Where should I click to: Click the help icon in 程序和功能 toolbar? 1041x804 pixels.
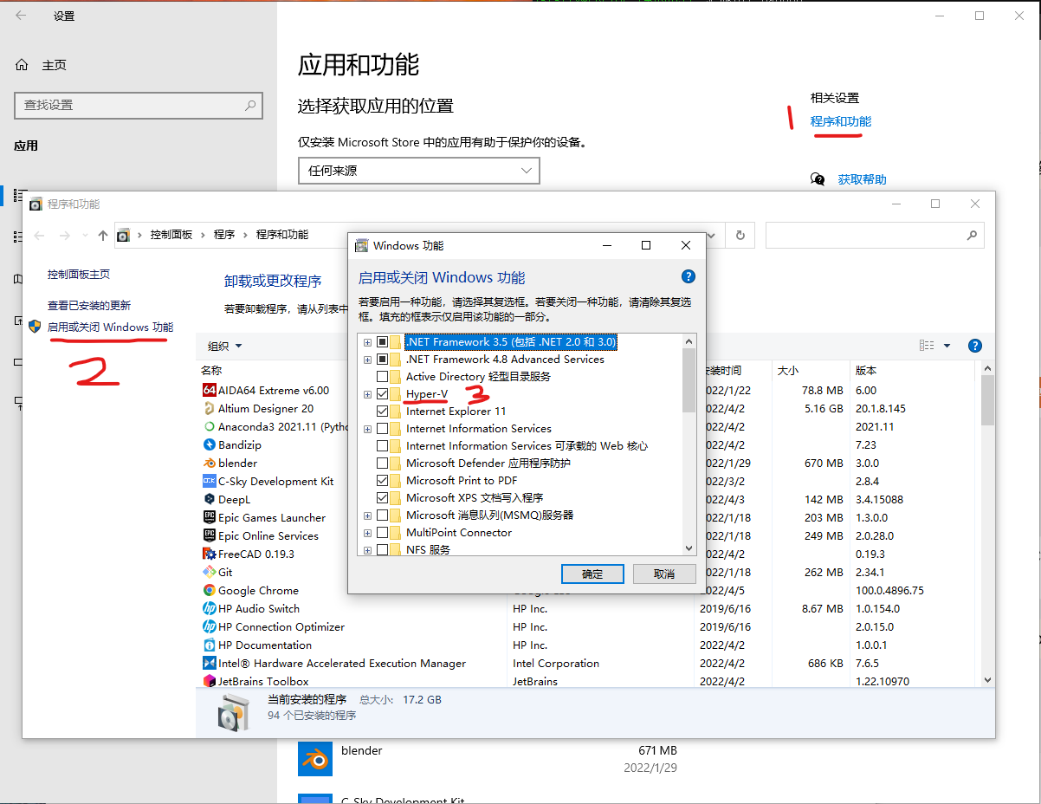pos(974,346)
